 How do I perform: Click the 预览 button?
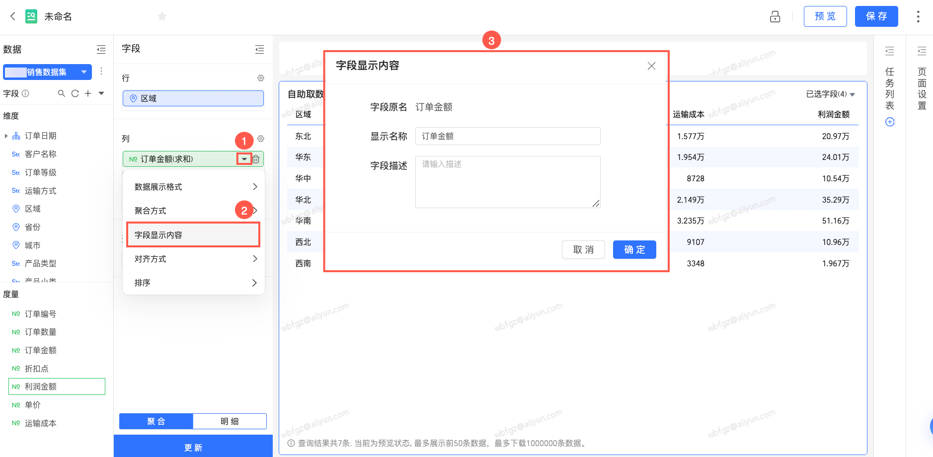[825, 16]
